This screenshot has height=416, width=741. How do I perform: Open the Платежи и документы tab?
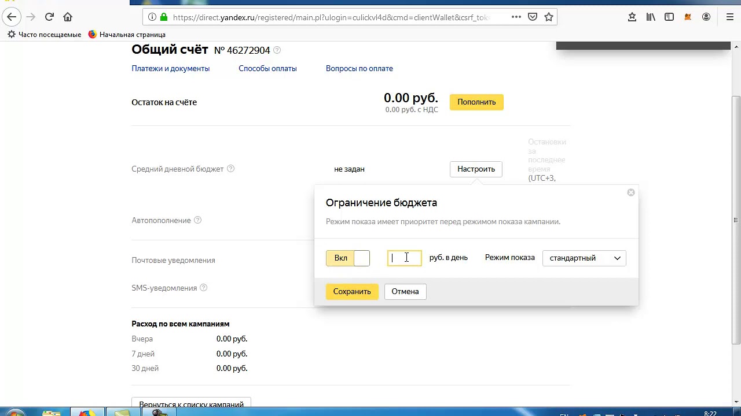click(170, 68)
